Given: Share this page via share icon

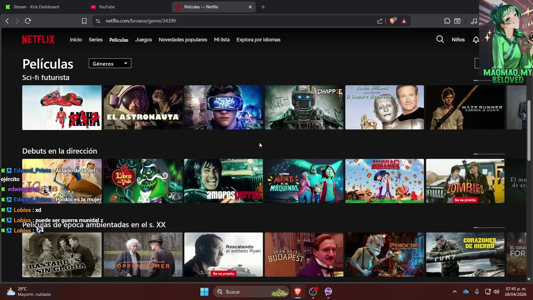Looking at the screenshot, I should tap(380, 21).
